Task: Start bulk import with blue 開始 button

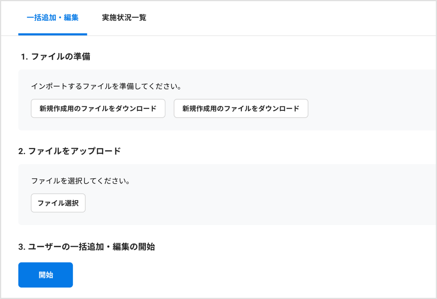Action: pyautogui.click(x=46, y=275)
